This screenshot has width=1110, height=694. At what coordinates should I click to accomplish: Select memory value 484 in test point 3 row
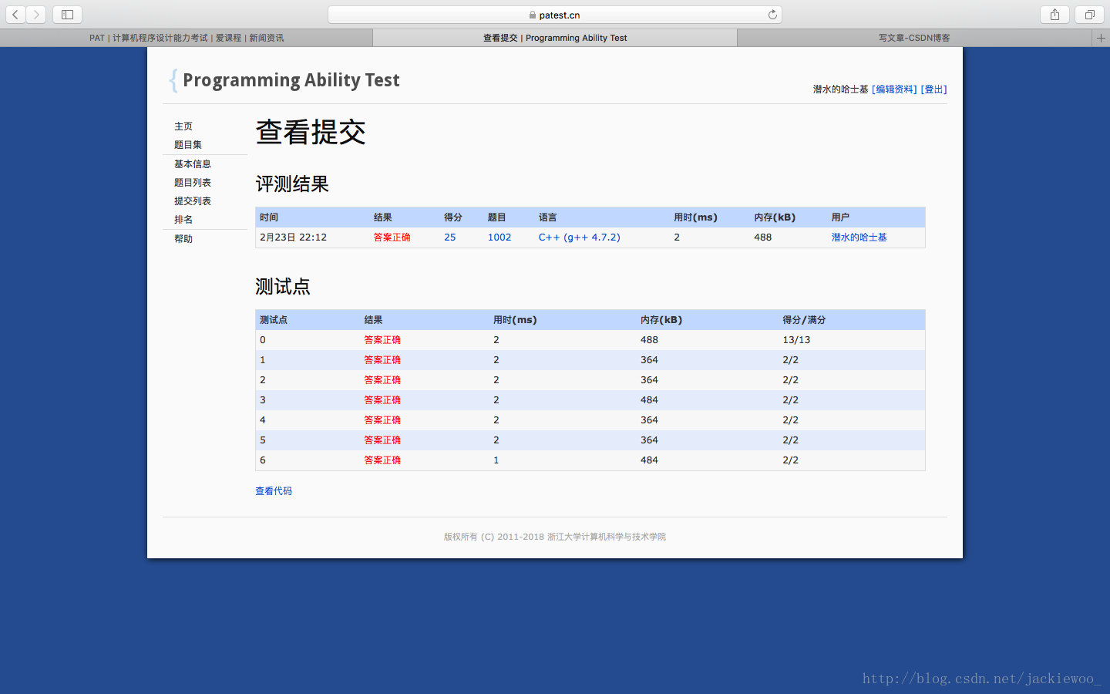coord(650,400)
